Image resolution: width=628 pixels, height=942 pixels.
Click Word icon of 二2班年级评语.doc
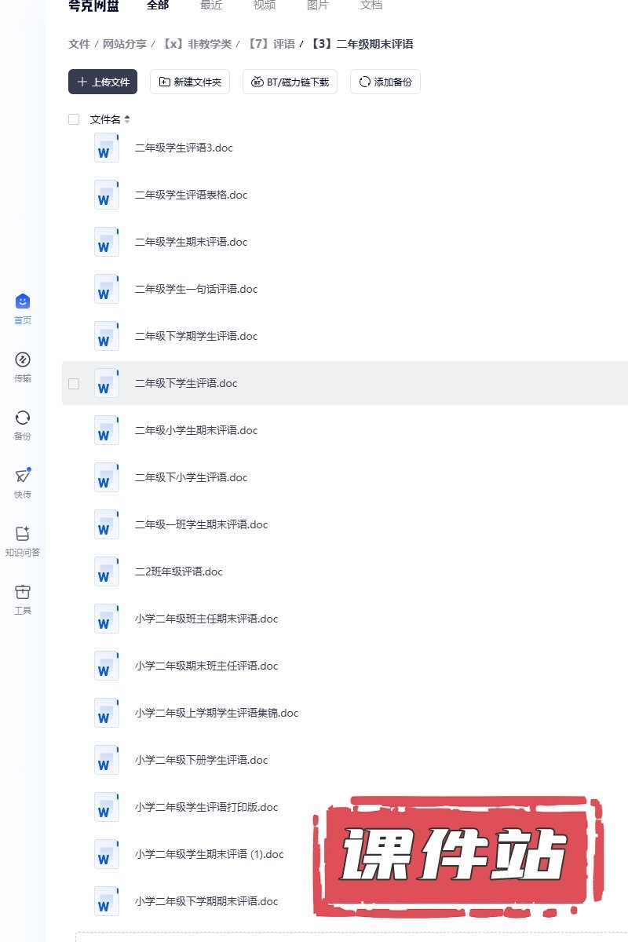(x=106, y=571)
